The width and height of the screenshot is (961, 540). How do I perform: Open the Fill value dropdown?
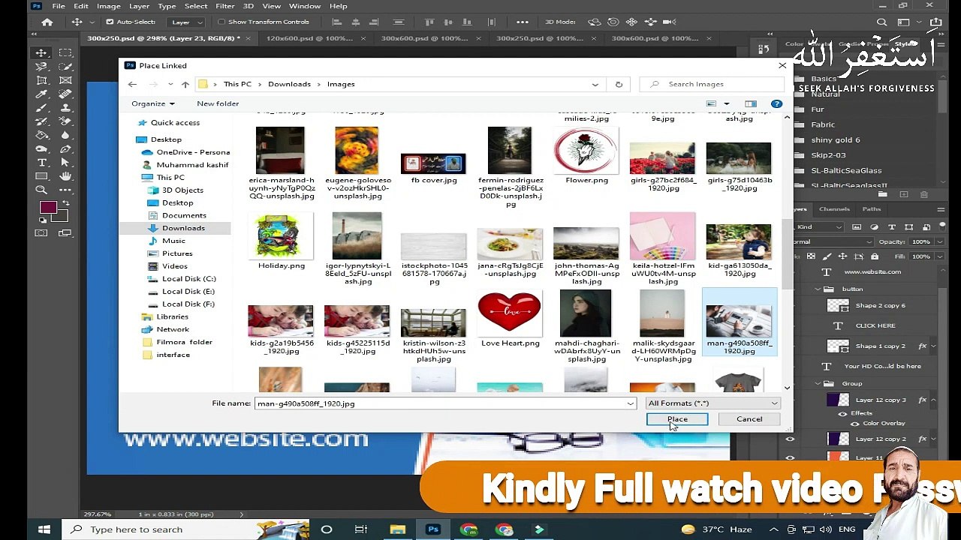[x=938, y=256]
